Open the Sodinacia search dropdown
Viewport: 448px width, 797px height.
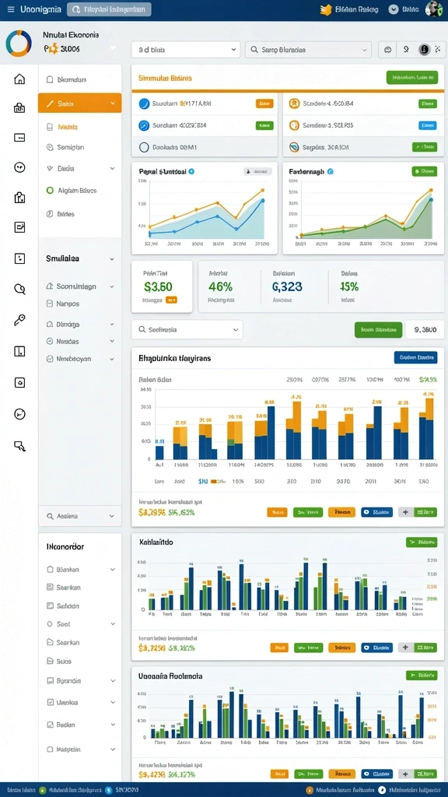(x=187, y=329)
